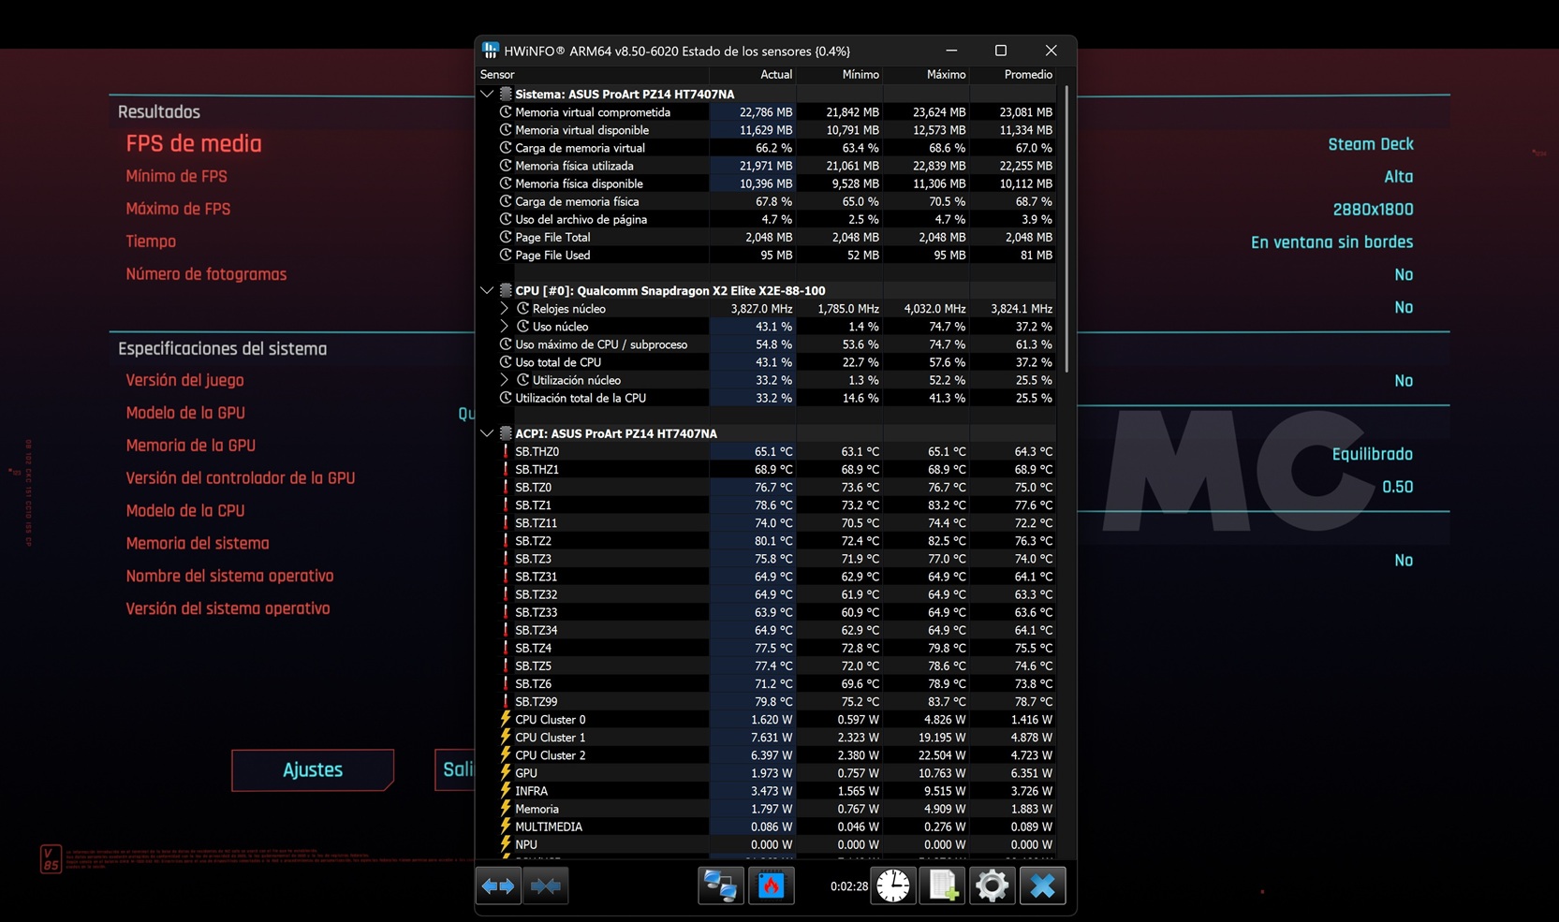Click the "2880x1800" resolution value in game window
The image size is (1559, 922).
coord(1374,210)
